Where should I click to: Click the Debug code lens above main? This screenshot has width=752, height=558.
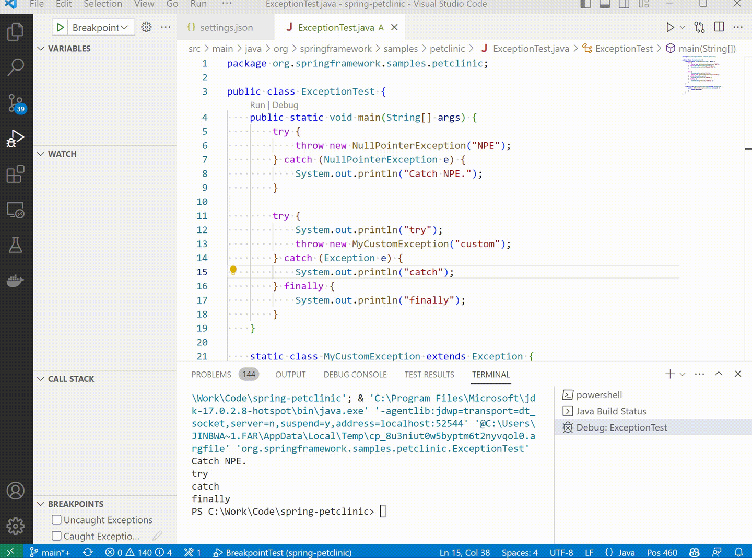285,105
